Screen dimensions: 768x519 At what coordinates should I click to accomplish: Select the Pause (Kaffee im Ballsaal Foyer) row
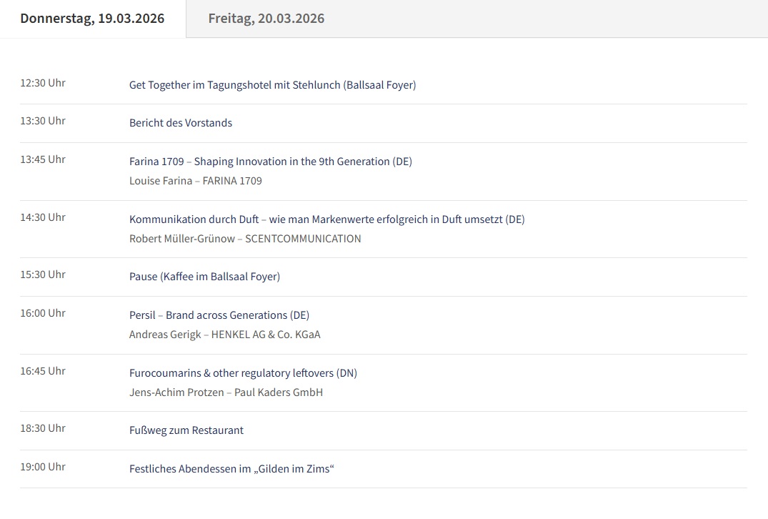[204, 277]
